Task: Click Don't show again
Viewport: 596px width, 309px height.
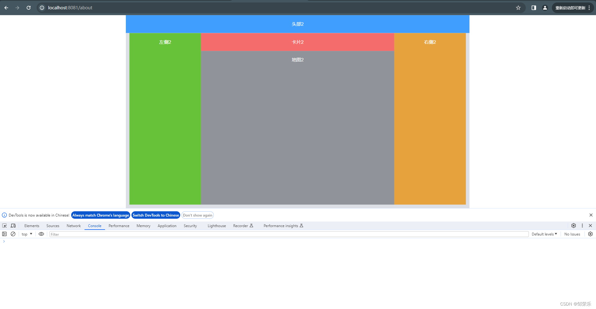Action: 198,215
